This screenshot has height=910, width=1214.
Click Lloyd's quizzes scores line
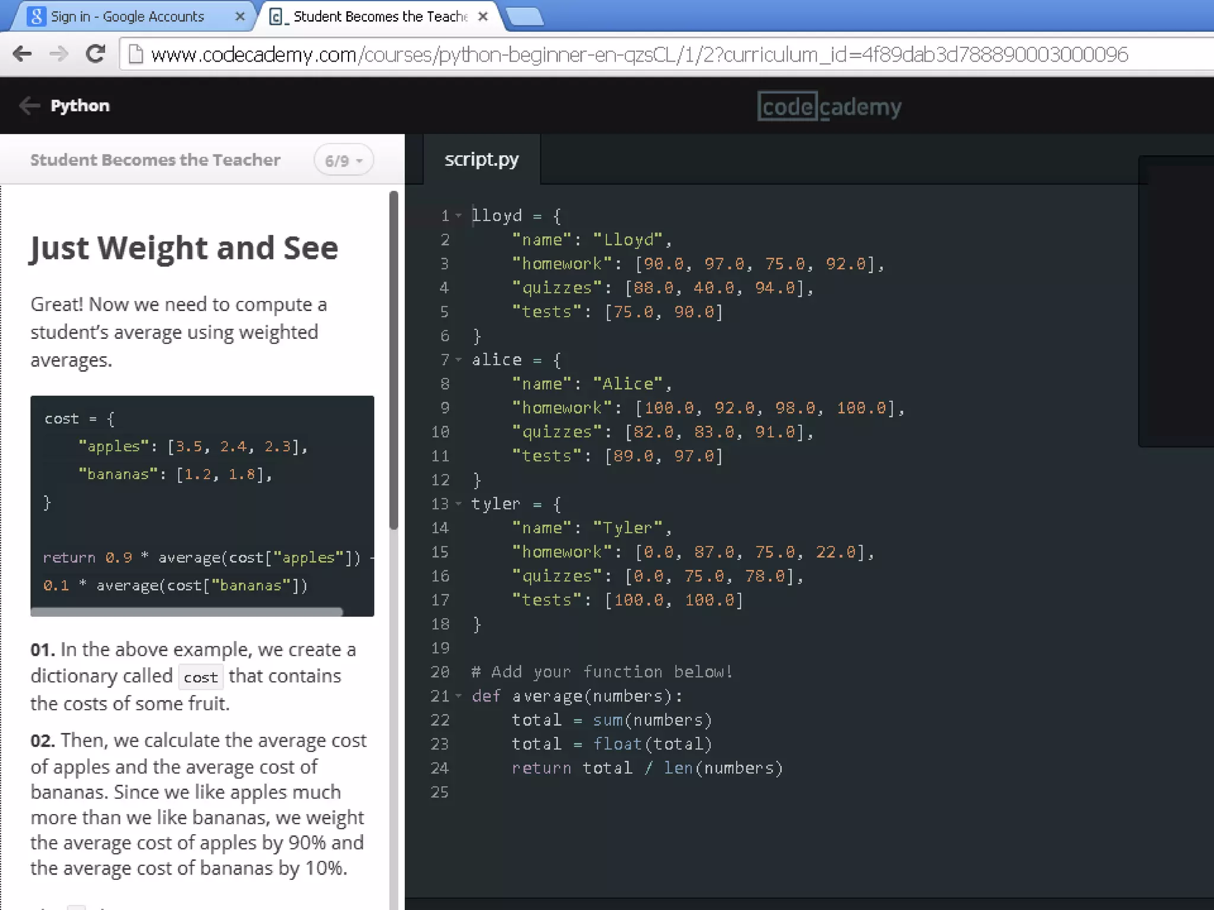tap(663, 288)
